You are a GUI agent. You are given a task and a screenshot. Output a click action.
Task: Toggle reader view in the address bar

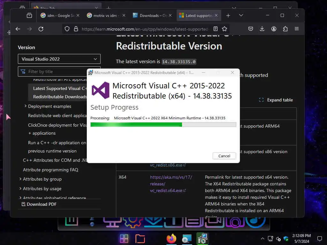coord(216,29)
